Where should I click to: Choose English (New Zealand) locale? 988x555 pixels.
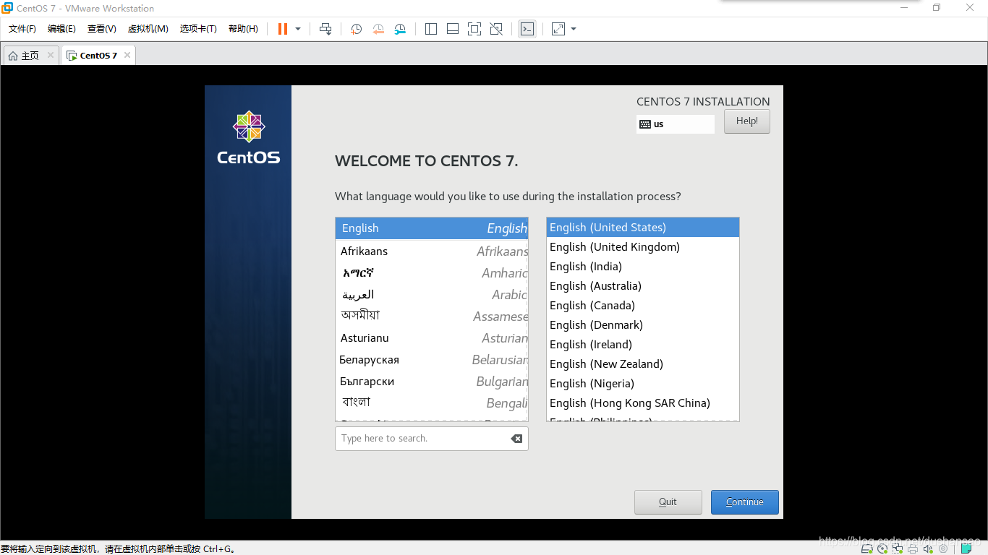pyautogui.click(x=643, y=364)
